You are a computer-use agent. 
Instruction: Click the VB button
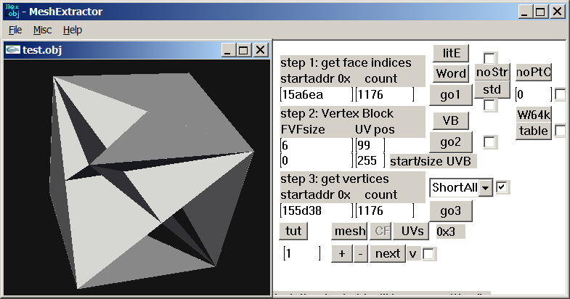[451, 120]
